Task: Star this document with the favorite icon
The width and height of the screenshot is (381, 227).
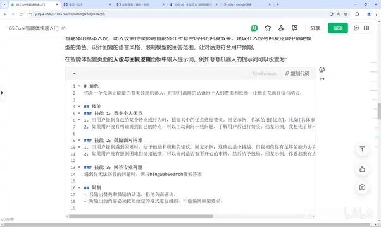Action: [x=268, y=28]
